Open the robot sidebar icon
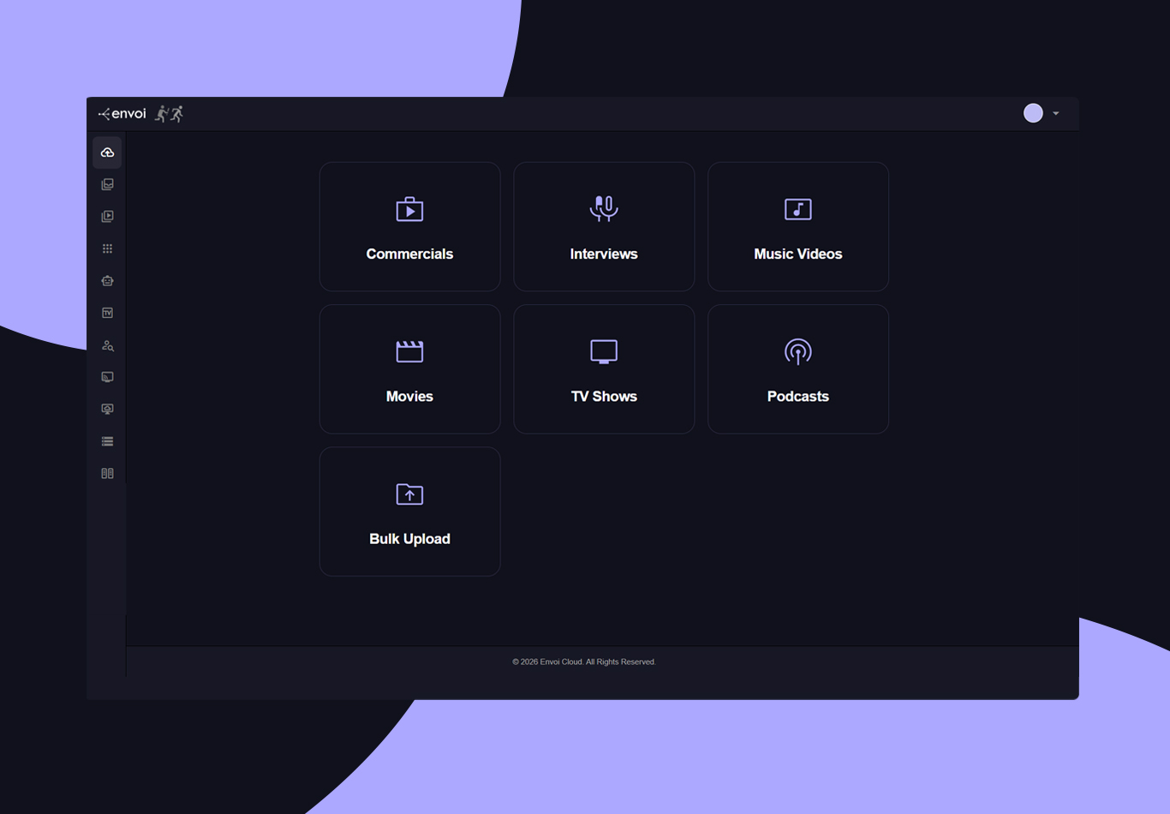Image resolution: width=1170 pixels, height=814 pixels. pyautogui.click(x=107, y=281)
